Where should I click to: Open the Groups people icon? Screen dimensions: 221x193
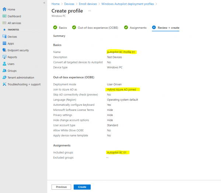coord(4,70)
